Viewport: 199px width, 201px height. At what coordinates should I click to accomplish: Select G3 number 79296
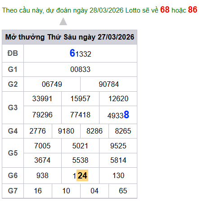click(42, 115)
